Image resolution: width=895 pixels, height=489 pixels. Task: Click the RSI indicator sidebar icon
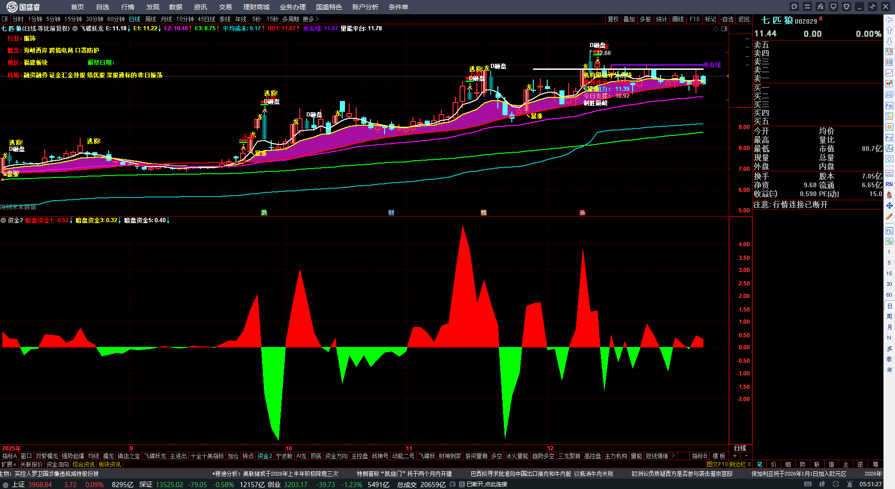(x=889, y=184)
